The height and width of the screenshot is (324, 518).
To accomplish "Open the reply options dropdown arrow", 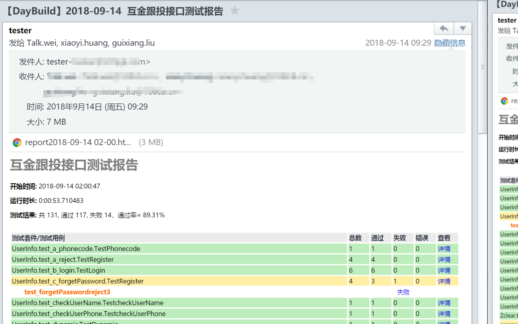I will click(463, 28).
